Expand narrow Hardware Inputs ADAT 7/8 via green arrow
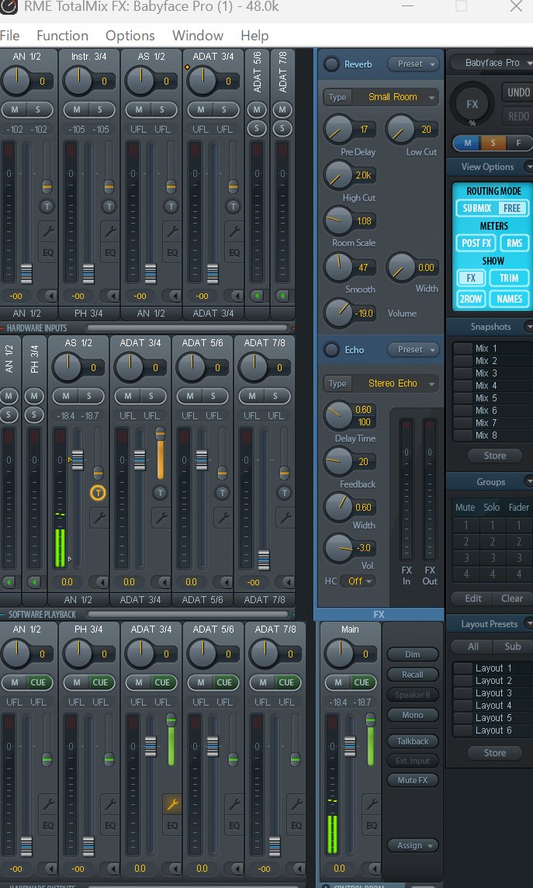Screen dimensions: 533x888 [x=282, y=296]
